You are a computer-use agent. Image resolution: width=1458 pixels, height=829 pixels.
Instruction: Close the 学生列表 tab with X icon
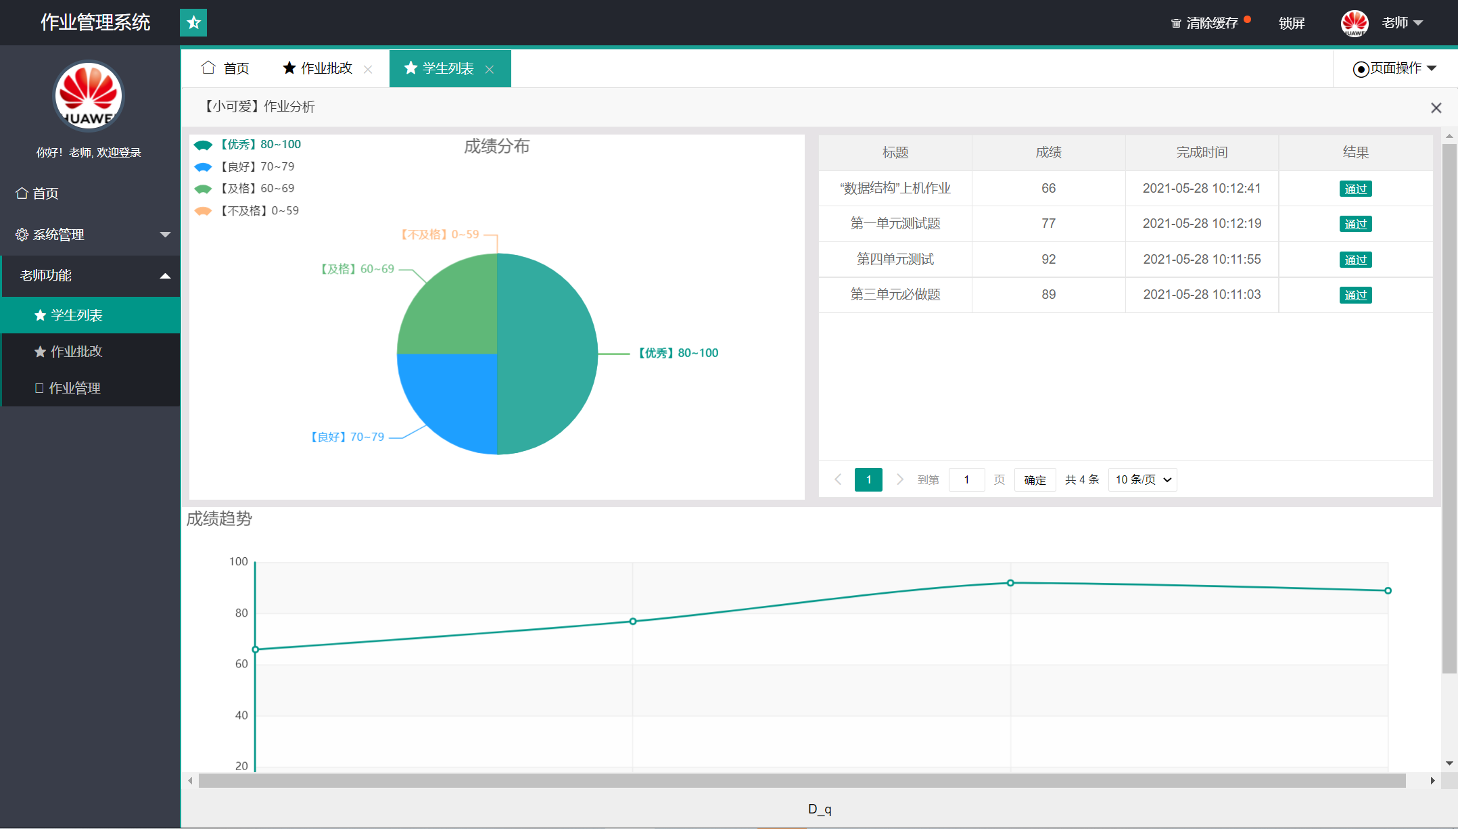490,69
